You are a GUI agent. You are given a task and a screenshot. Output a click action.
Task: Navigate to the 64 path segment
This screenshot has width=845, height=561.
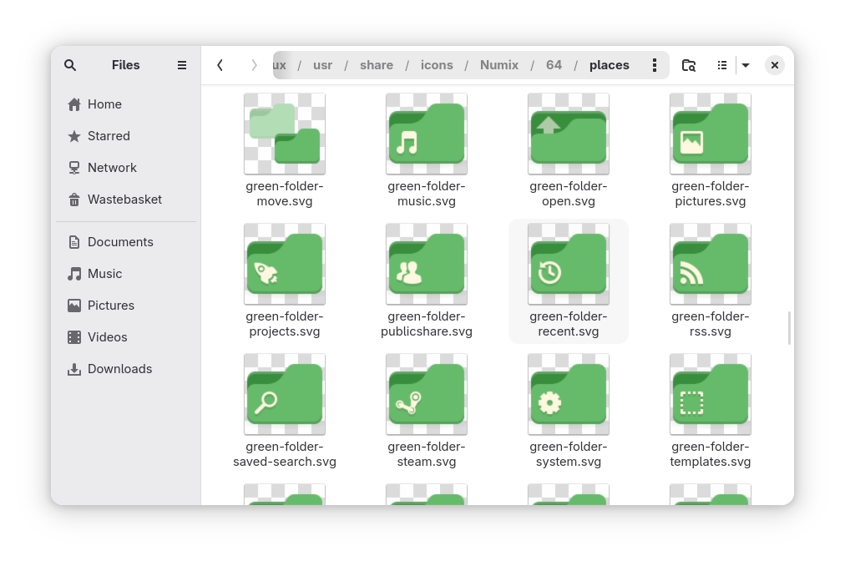point(554,65)
